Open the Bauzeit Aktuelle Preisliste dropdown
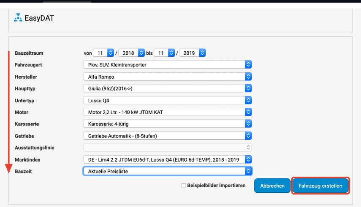The height and width of the screenshot is (207, 361). pos(168,171)
